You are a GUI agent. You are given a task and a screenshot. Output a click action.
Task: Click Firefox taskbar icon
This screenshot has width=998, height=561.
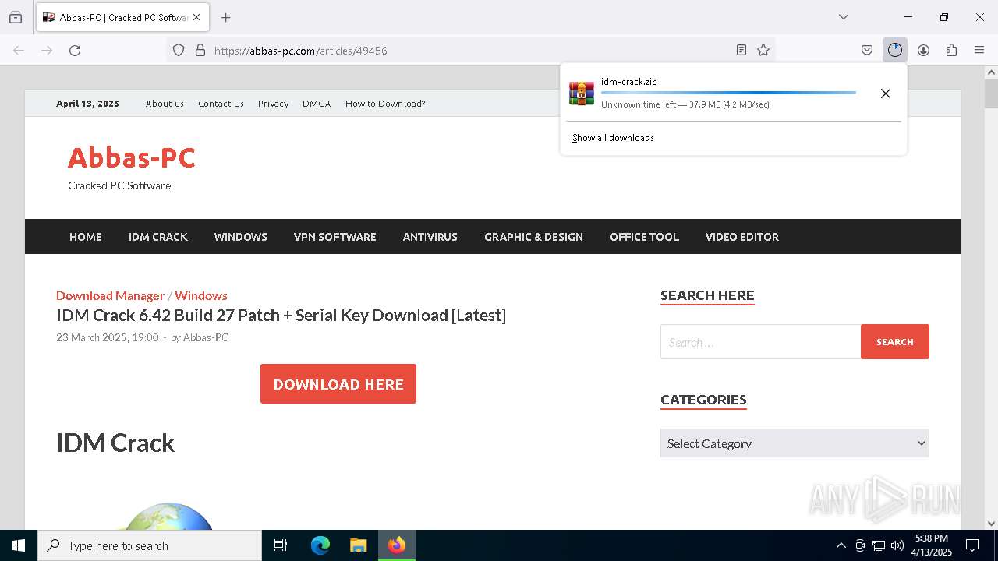(x=397, y=545)
